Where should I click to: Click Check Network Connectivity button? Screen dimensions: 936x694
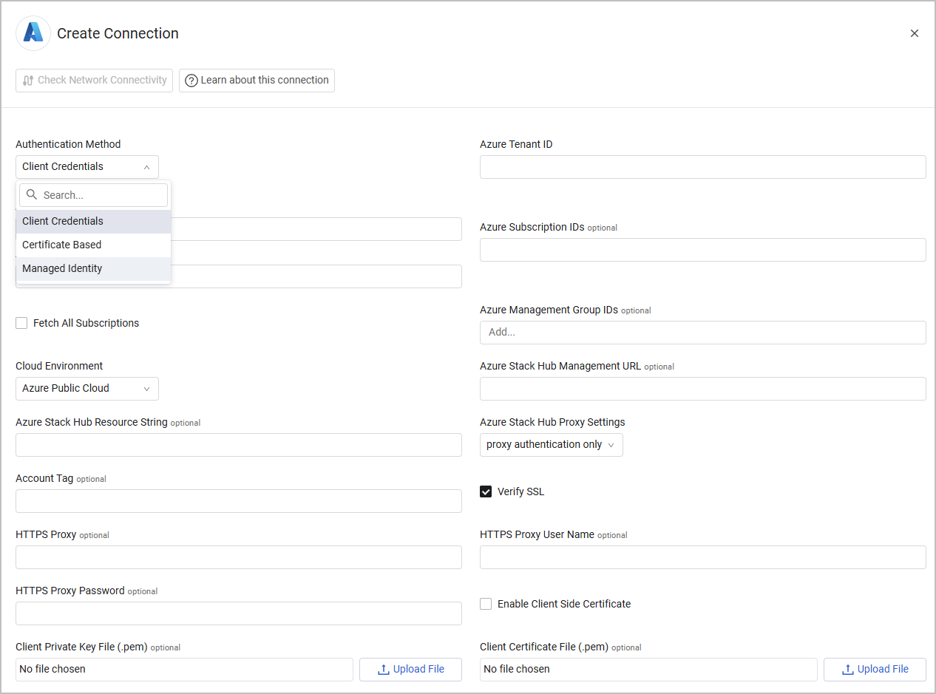[94, 80]
